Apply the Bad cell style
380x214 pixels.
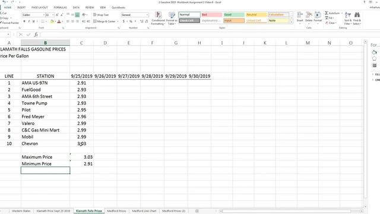(211, 14)
